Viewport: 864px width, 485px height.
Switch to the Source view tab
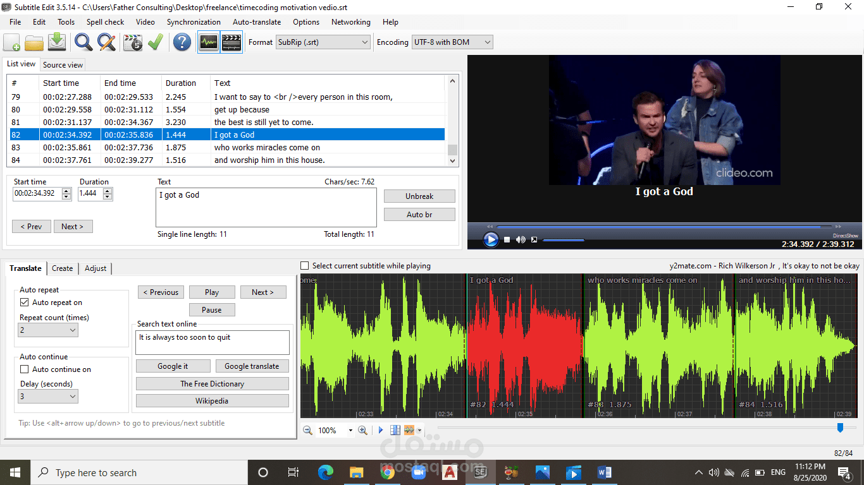click(63, 64)
